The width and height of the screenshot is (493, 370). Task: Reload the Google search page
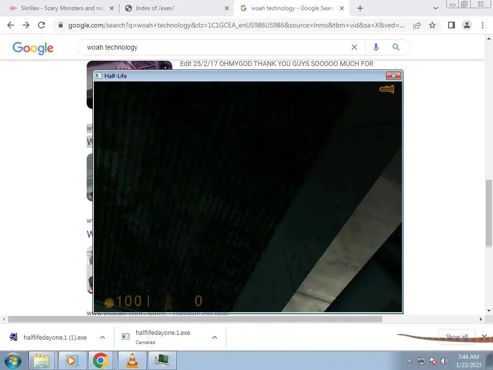click(41, 25)
